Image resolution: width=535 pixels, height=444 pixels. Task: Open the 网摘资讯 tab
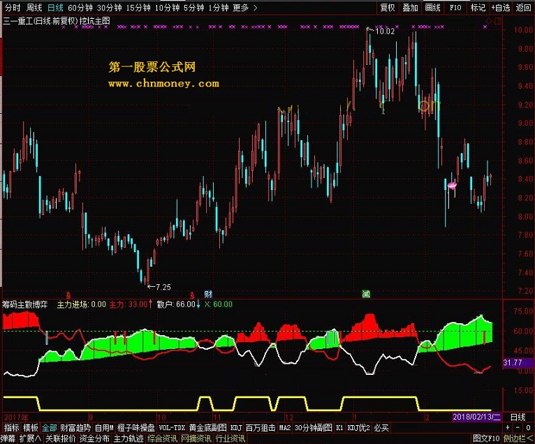point(196,438)
